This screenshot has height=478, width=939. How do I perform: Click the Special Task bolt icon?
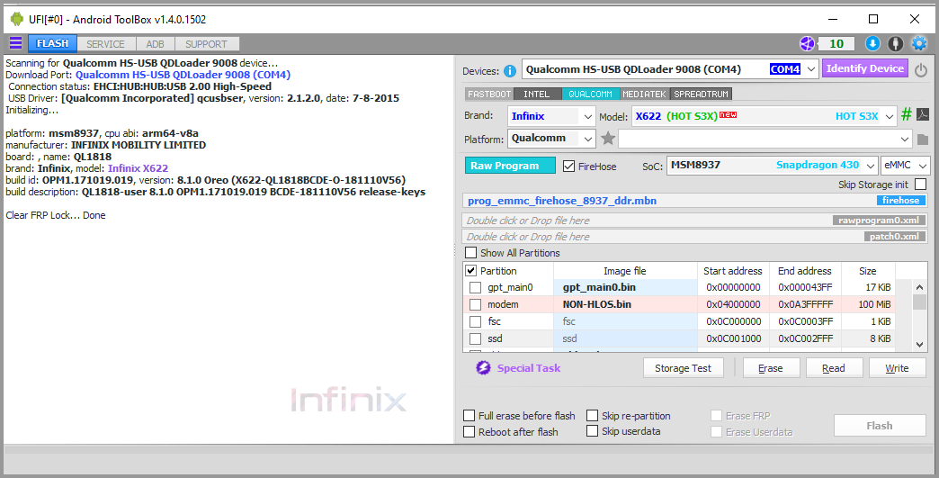pyautogui.click(x=483, y=368)
